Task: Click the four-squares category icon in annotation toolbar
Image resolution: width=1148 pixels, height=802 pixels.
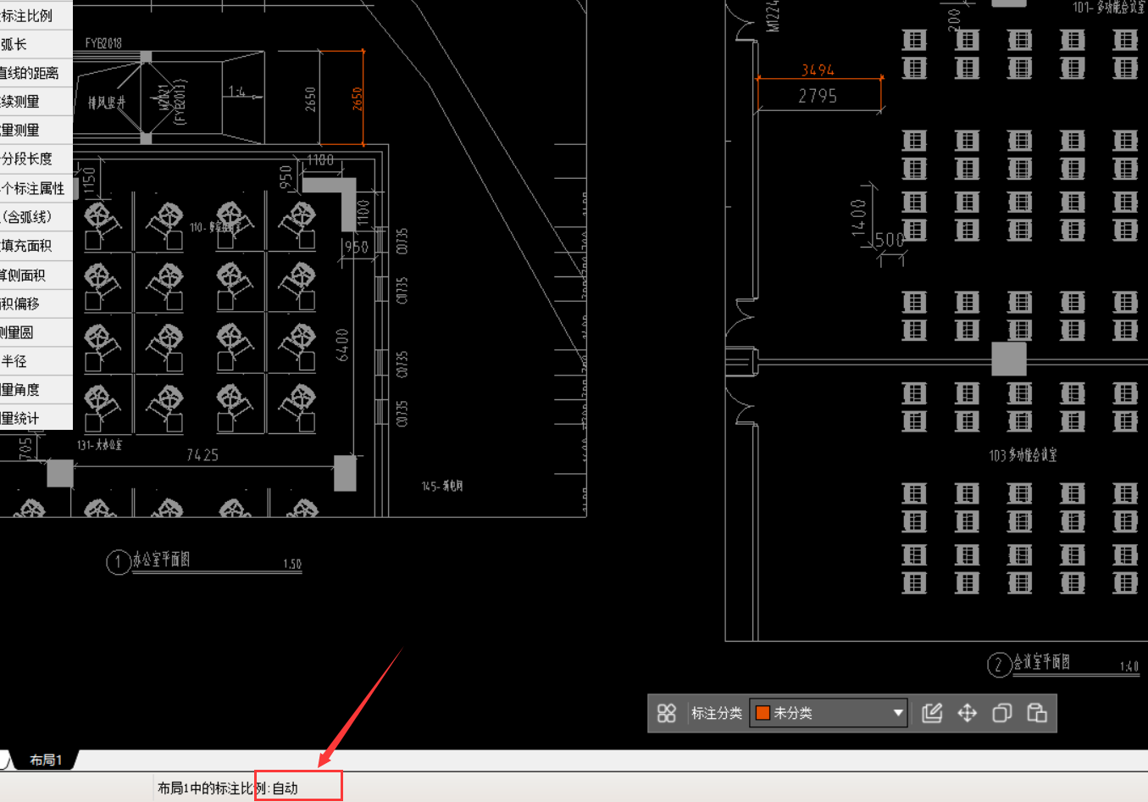Action: point(667,713)
